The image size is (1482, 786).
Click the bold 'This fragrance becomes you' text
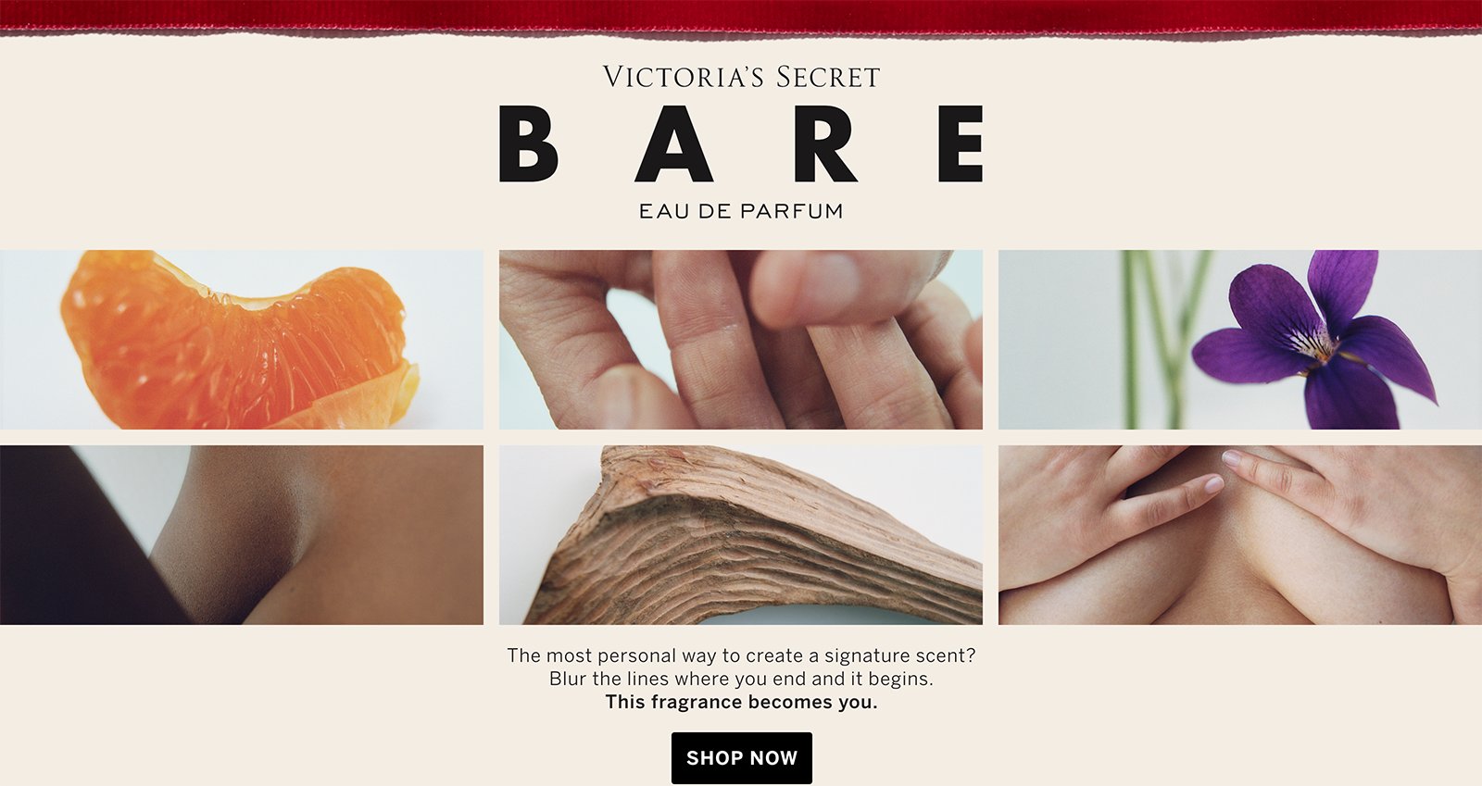coord(741,702)
